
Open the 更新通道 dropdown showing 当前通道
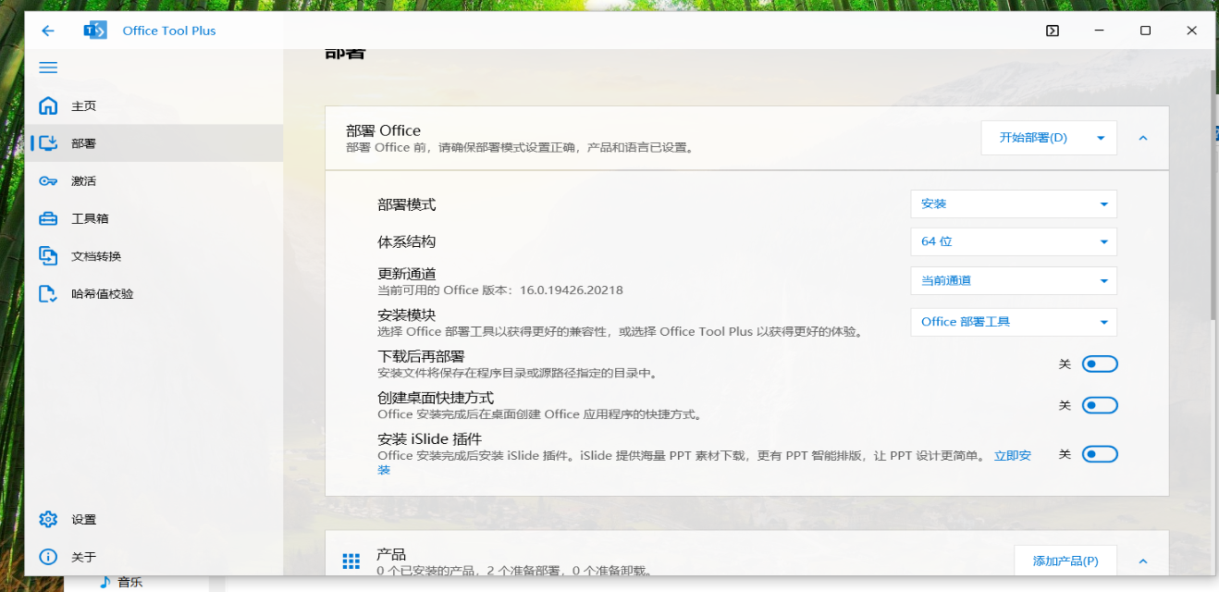1014,280
